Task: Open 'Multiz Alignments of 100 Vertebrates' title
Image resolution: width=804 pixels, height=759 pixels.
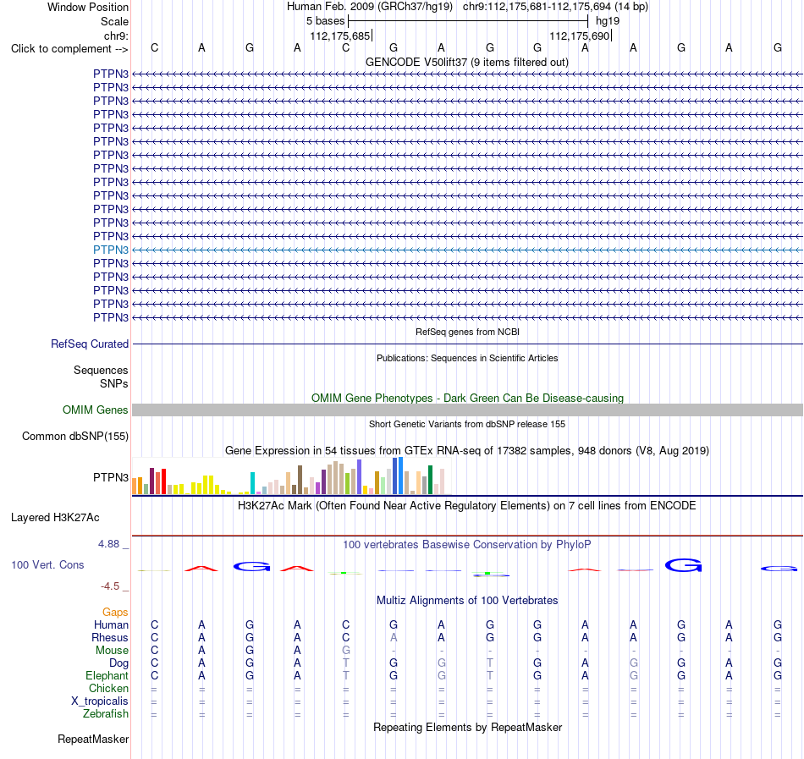Action: tap(467, 601)
